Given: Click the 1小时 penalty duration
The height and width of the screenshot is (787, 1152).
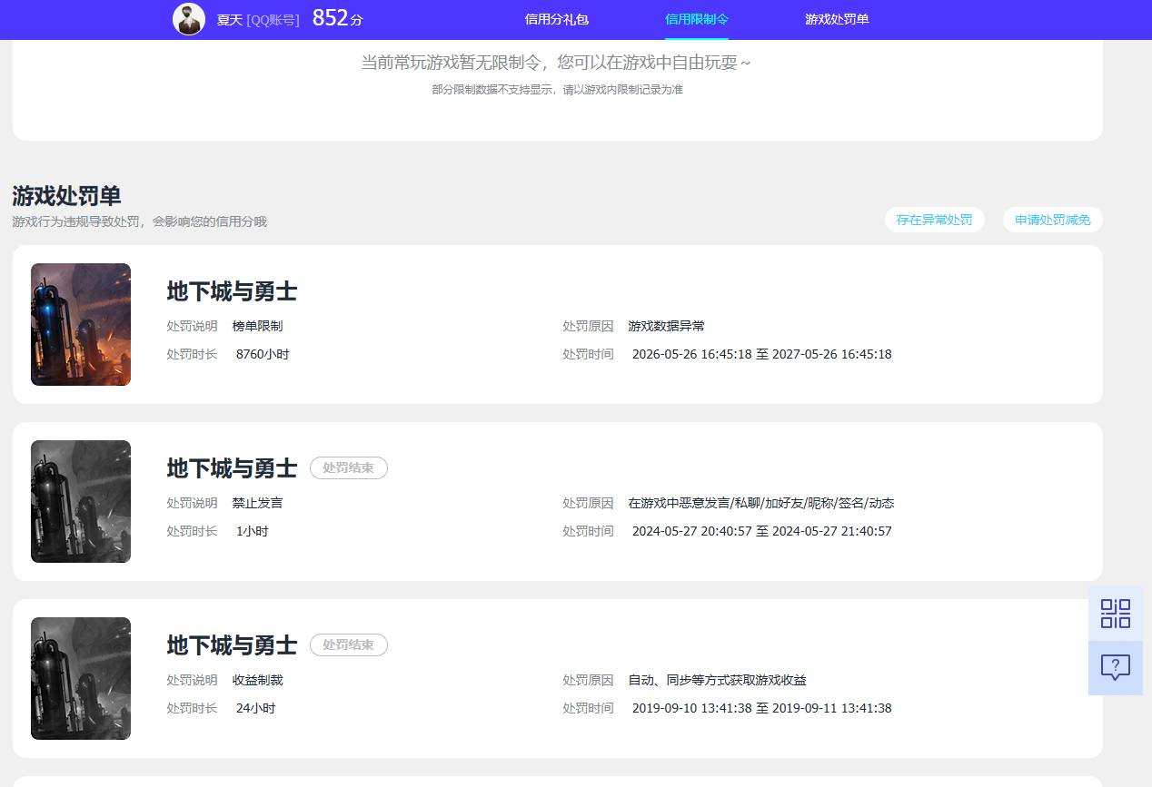Looking at the screenshot, I should (253, 531).
